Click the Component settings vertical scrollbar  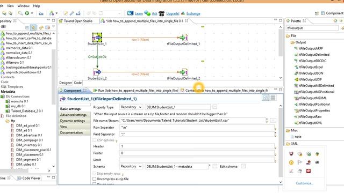coord(281,143)
